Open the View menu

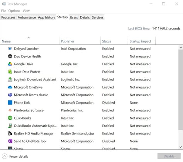point(26,11)
